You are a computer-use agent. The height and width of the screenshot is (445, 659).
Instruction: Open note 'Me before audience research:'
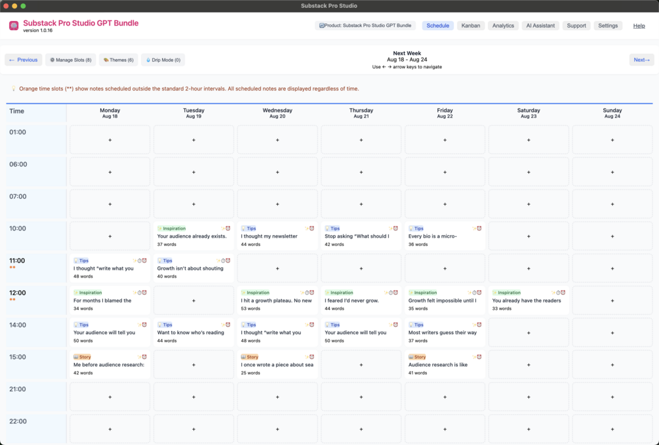110,365
